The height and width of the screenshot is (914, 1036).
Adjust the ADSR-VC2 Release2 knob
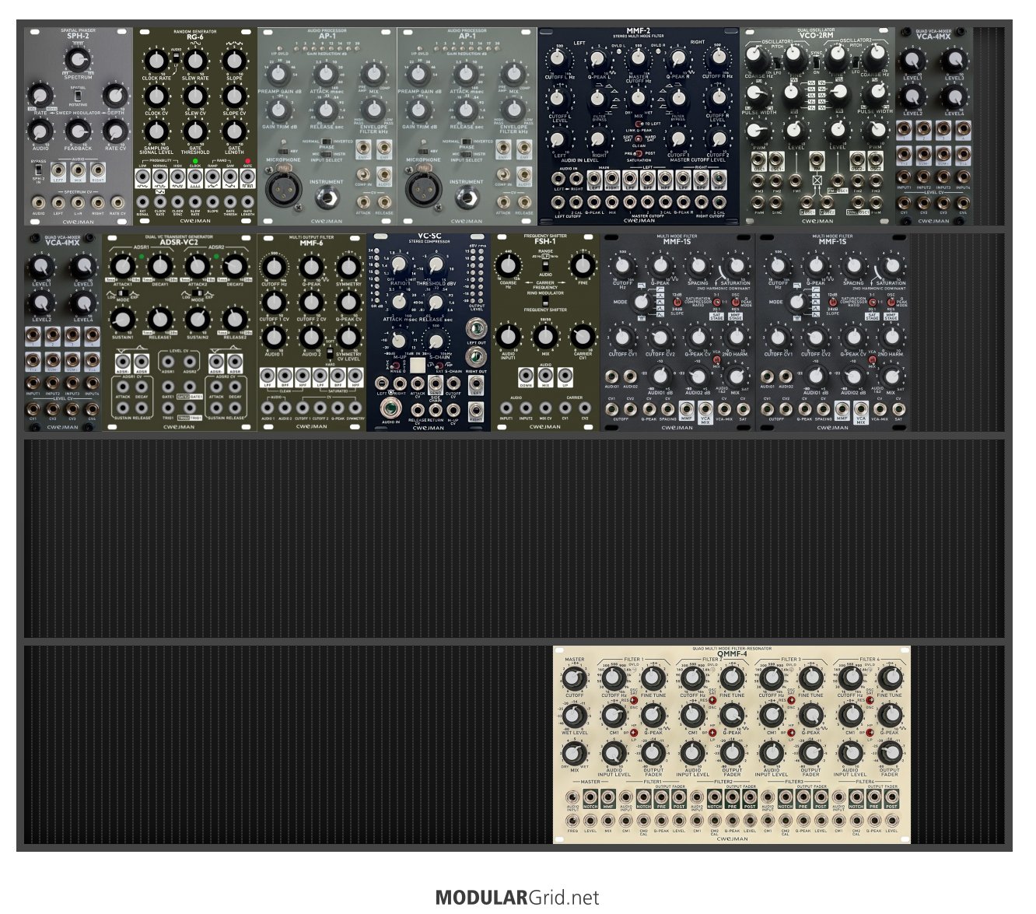235,319
